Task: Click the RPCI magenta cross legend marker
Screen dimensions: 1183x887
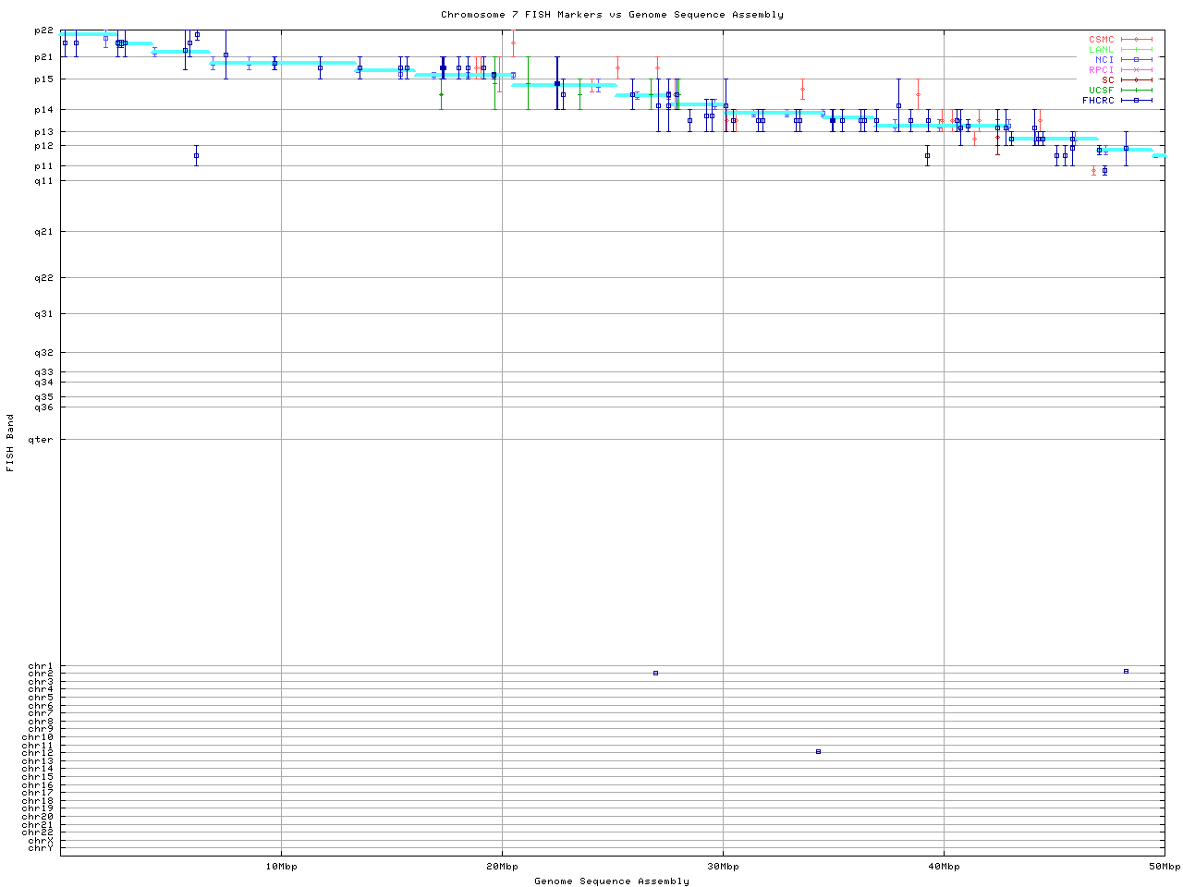Action: 1136,70
